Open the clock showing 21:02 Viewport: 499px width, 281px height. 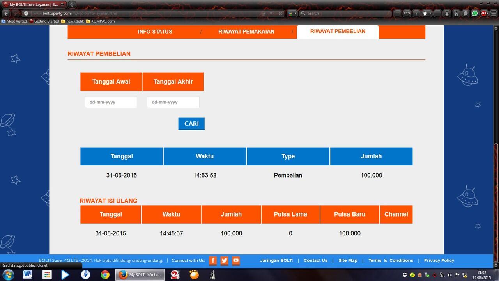click(482, 275)
